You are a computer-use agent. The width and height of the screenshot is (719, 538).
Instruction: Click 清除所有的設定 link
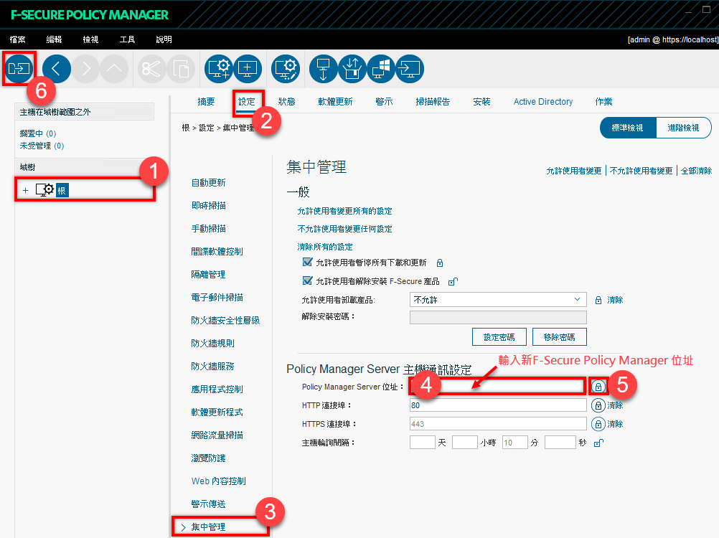pyautogui.click(x=325, y=247)
